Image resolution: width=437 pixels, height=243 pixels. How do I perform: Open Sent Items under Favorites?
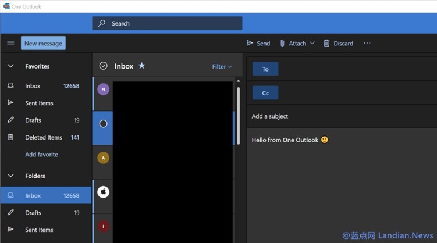click(39, 103)
